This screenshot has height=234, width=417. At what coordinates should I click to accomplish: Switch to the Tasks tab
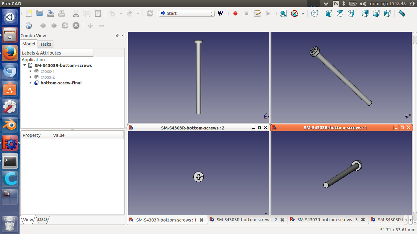coord(45,44)
